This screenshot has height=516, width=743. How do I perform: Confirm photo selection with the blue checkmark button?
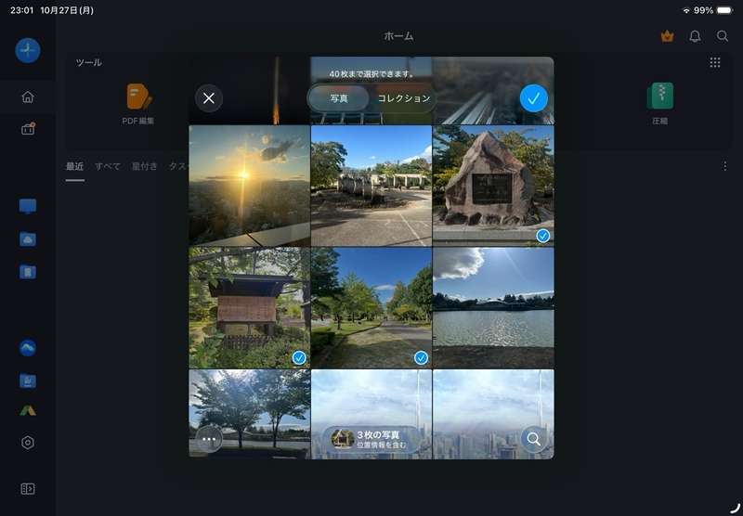pyautogui.click(x=533, y=98)
